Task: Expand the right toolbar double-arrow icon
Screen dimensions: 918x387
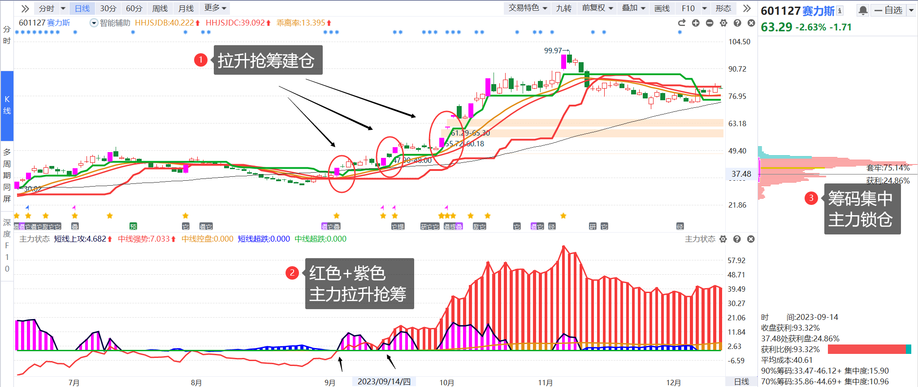Action: click(746, 9)
